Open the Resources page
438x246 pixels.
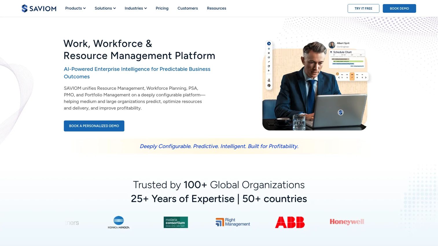point(216,8)
